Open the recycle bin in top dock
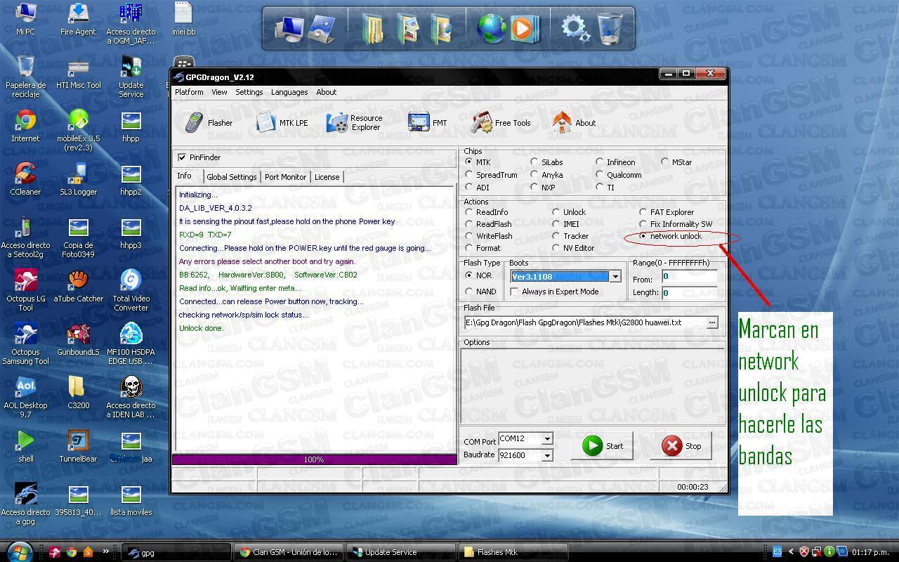Image resolution: width=899 pixels, height=562 pixels. point(610,29)
